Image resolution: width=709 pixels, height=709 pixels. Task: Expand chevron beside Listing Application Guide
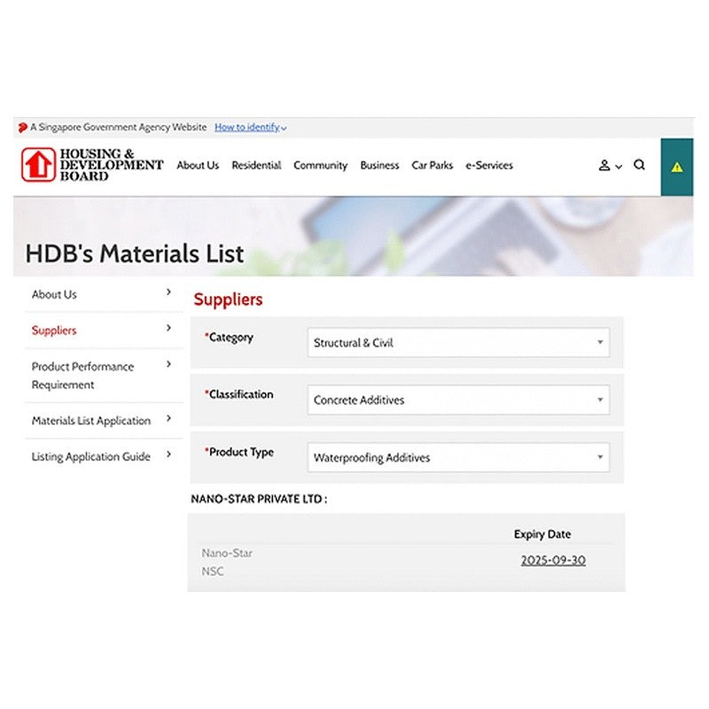click(168, 454)
